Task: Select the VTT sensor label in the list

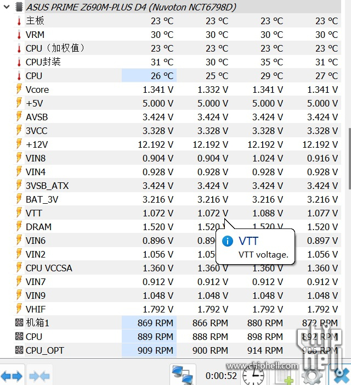Action: (34, 213)
